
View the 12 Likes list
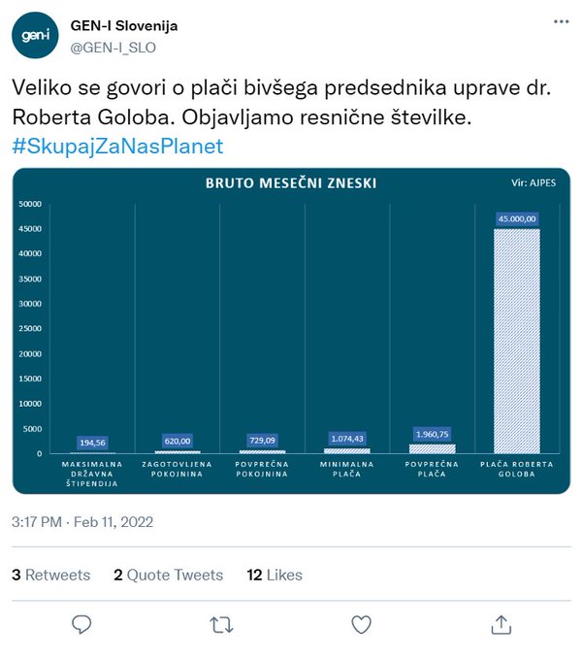click(275, 575)
